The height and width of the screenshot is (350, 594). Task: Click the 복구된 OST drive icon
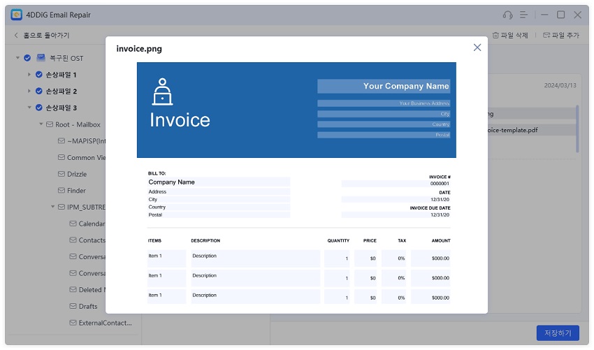click(x=41, y=58)
